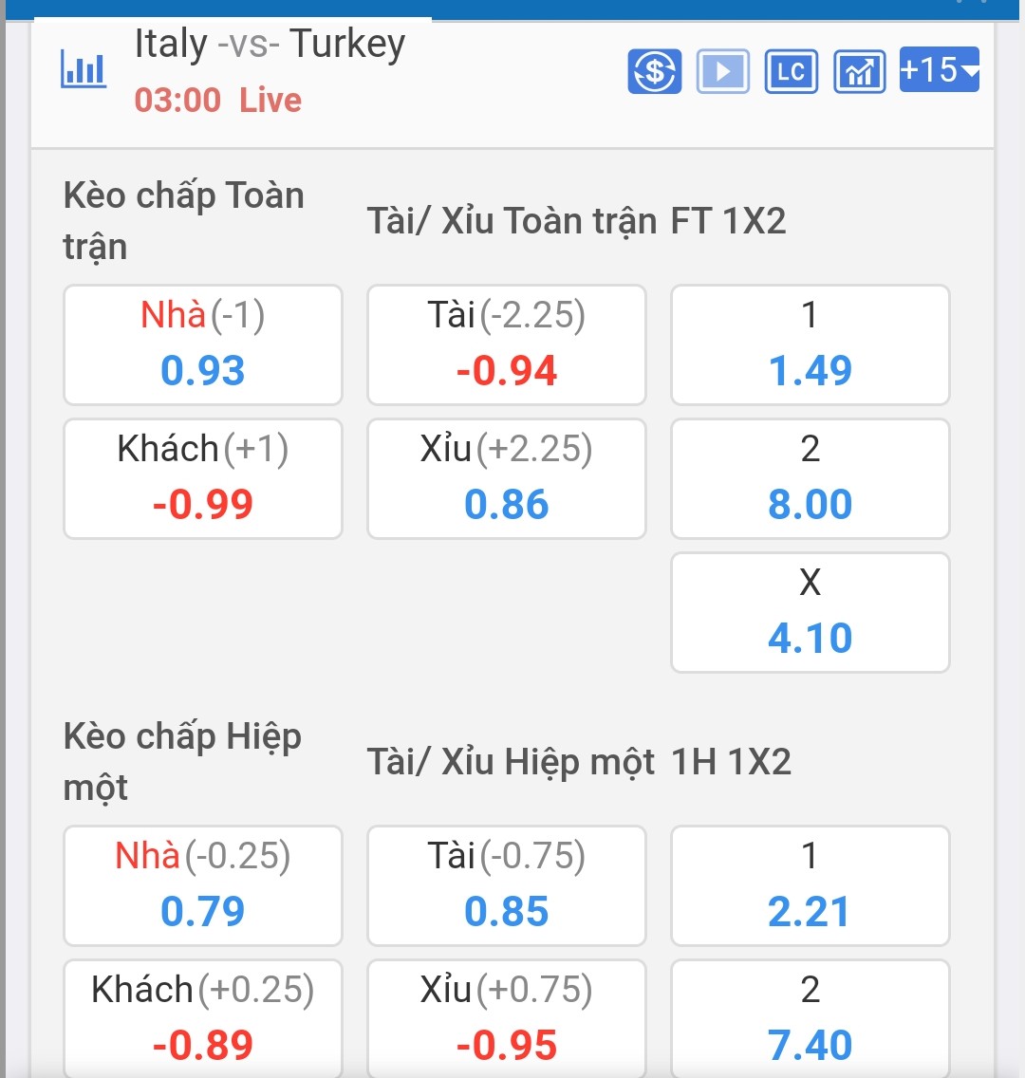Bet FT 1X2 away win 8.00
This screenshot has height=1078, width=1025.
point(810,478)
